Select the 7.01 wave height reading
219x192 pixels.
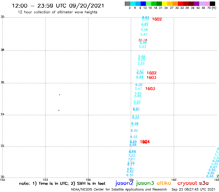click(x=131, y=159)
